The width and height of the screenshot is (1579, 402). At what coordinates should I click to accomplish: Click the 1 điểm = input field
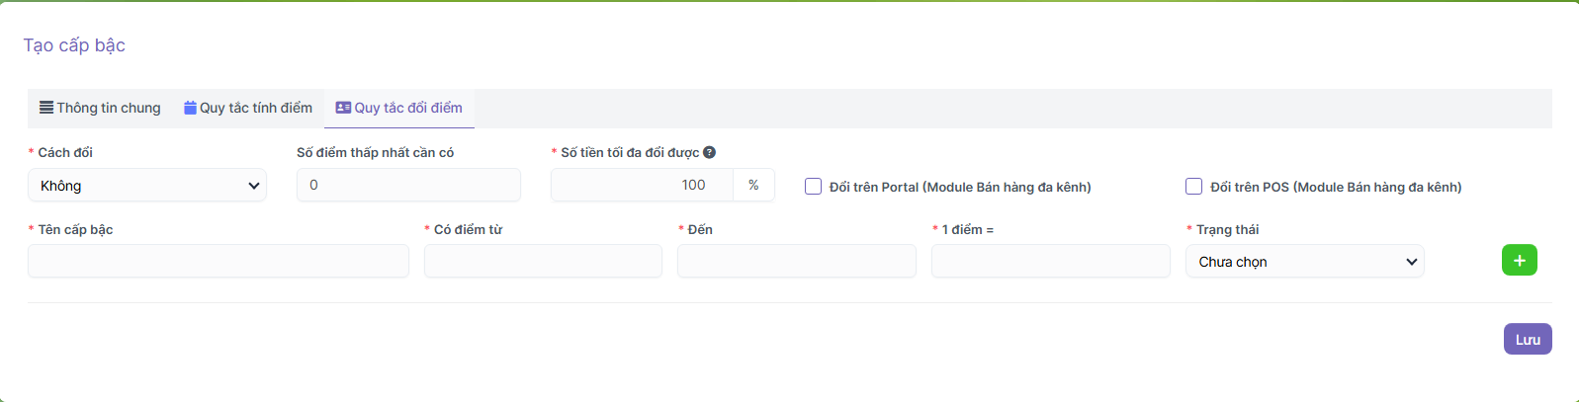click(x=1050, y=262)
